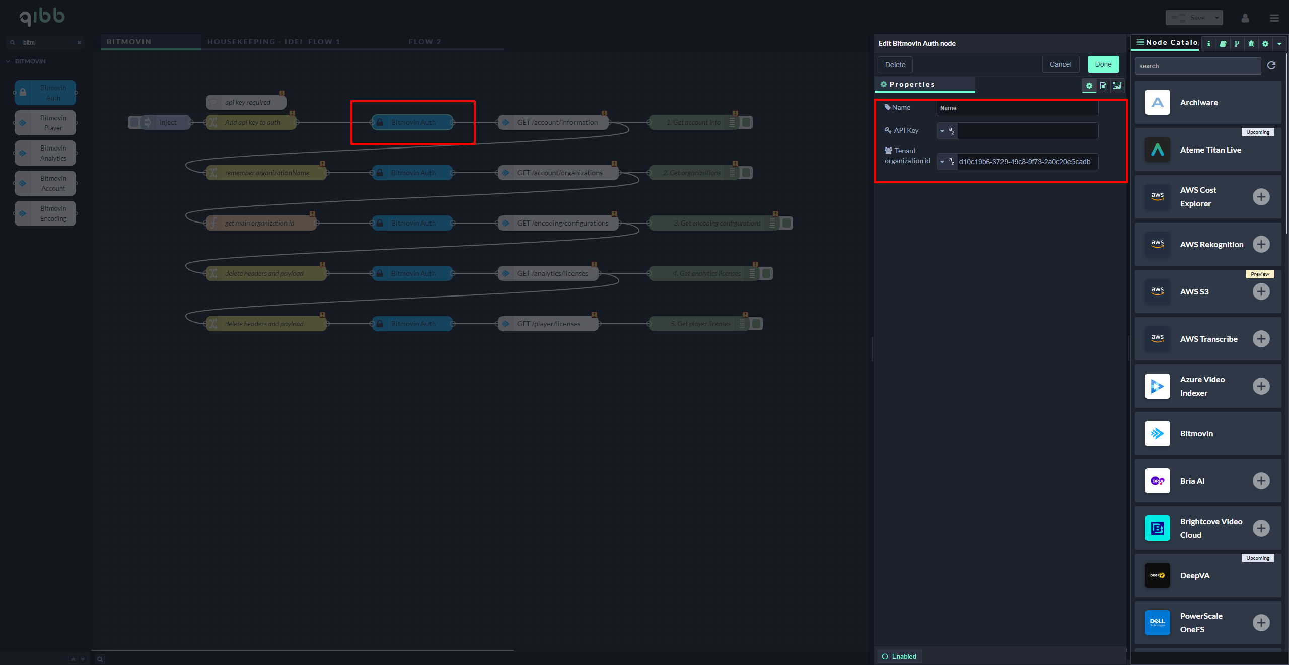Add Bria AI with plus icon
The width and height of the screenshot is (1289, 665).
click(1261, 481)
